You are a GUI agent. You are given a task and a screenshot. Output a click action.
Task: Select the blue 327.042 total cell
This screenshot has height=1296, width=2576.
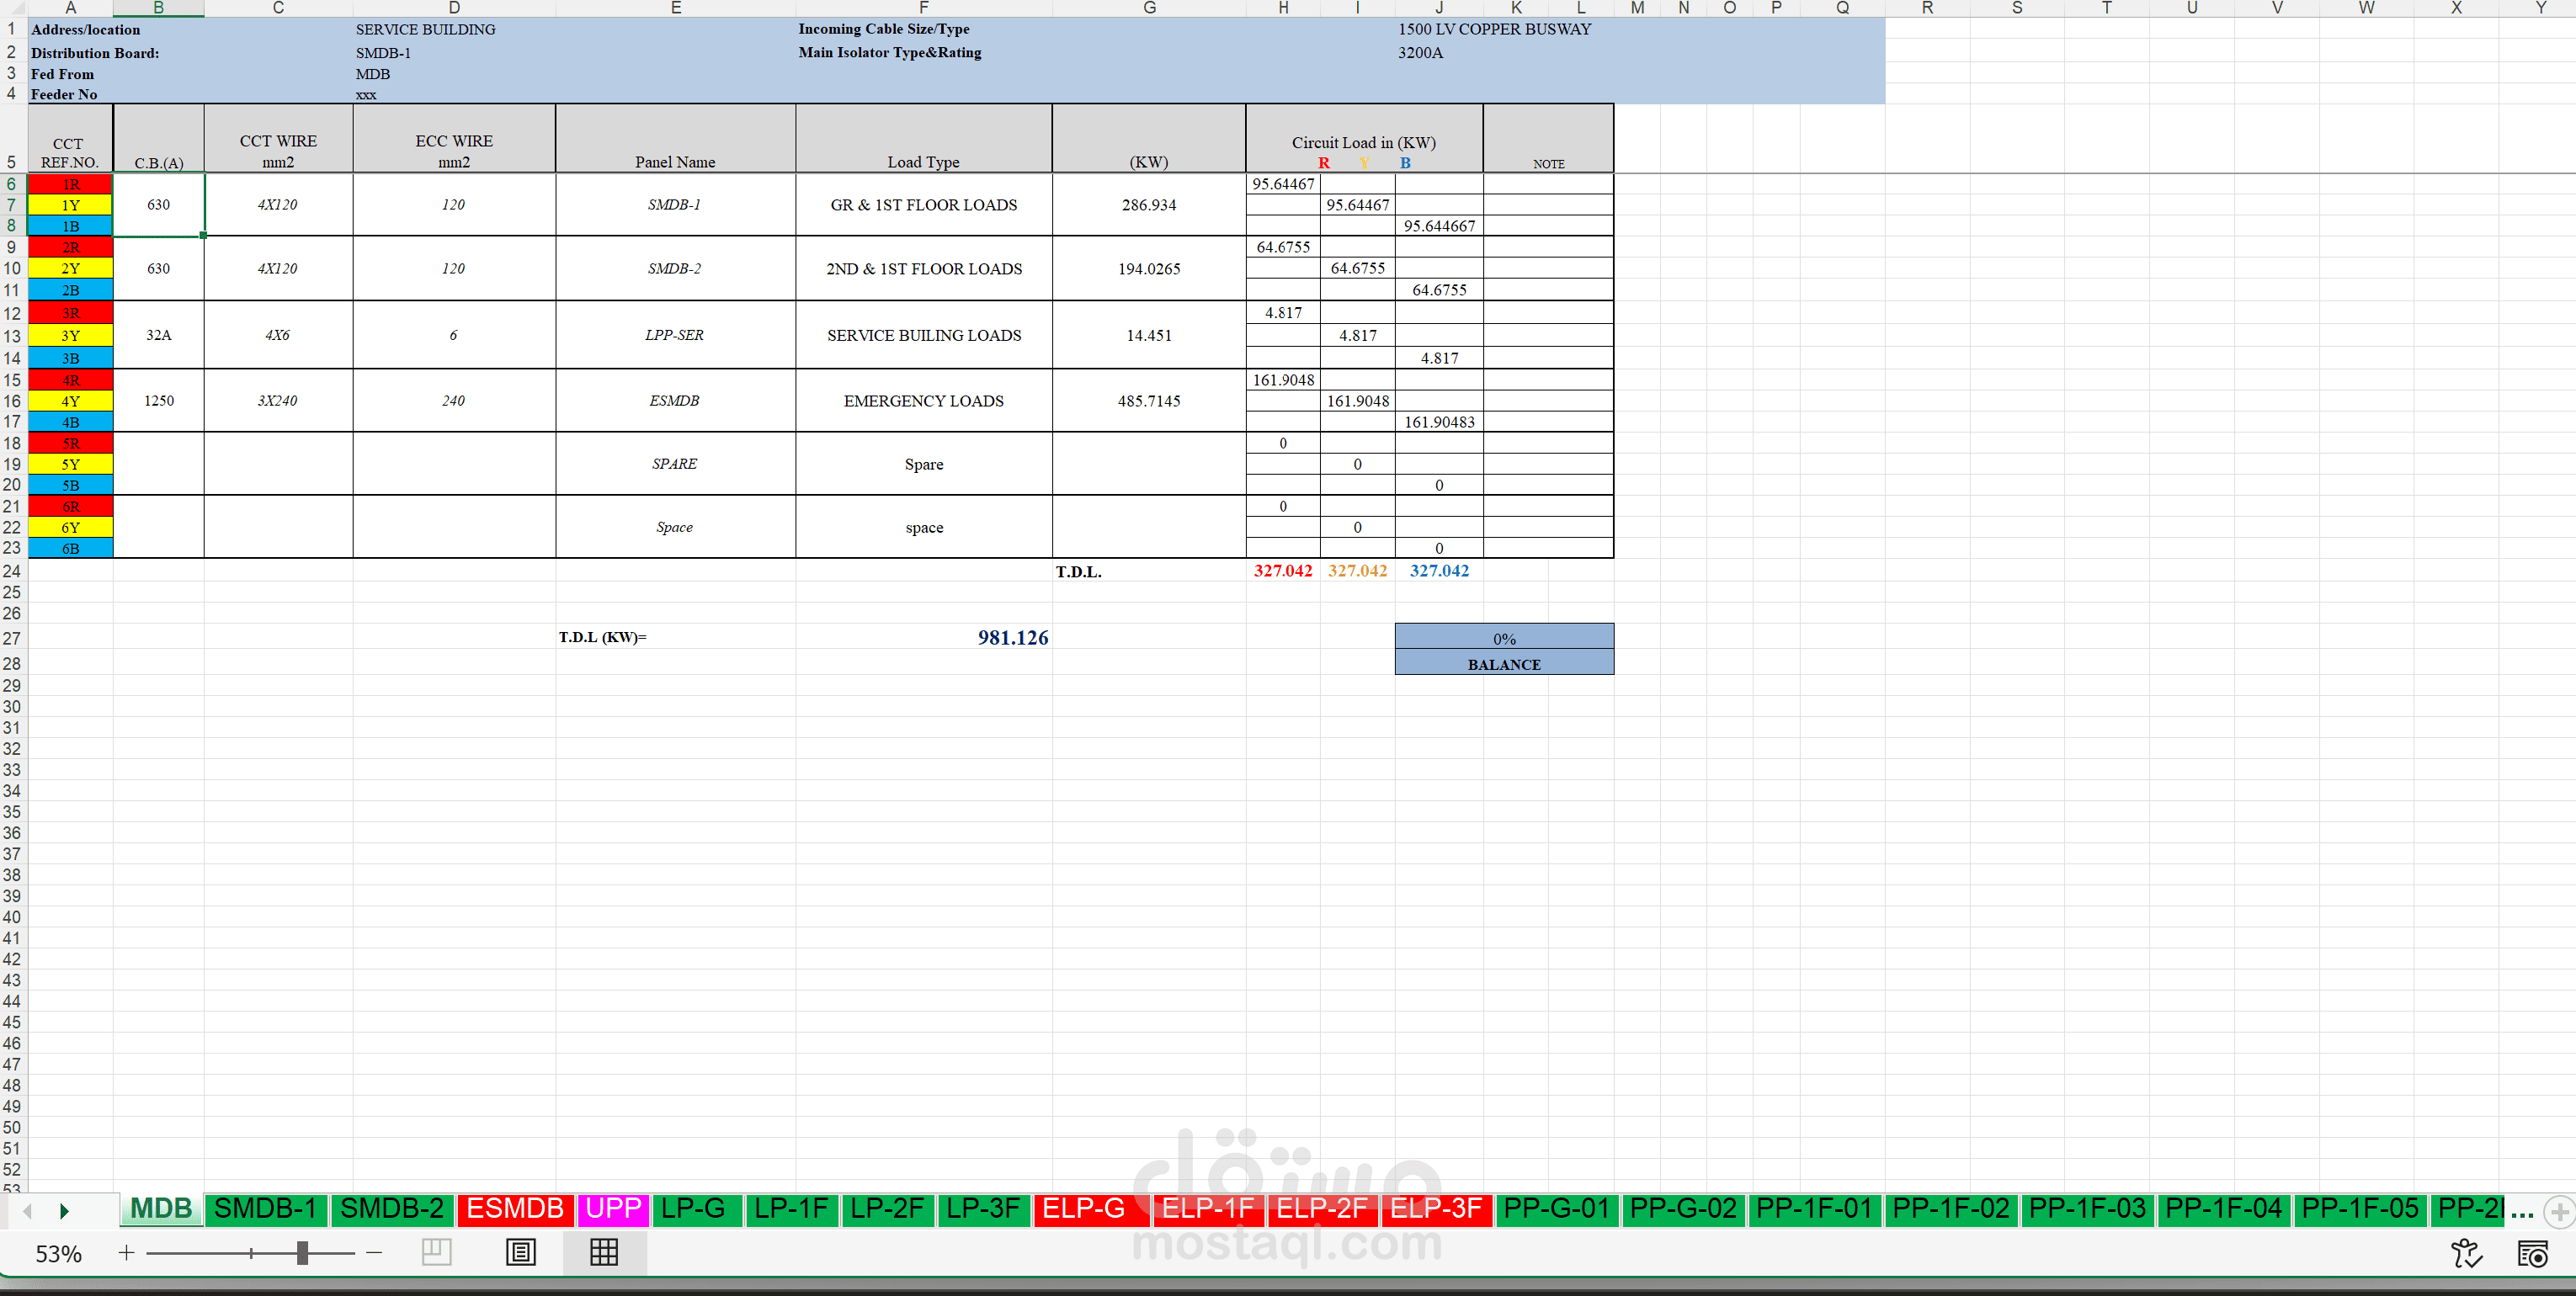[x=1439, y=571]
